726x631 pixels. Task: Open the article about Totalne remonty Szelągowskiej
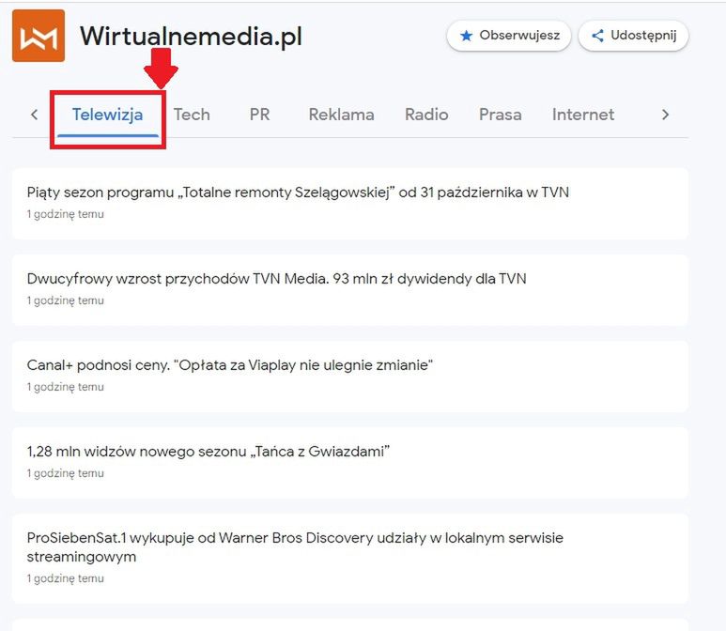[x=350, y=204]
